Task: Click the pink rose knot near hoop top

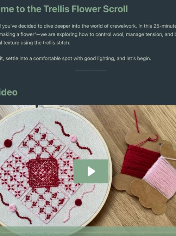Action: (x=74, y=139)
